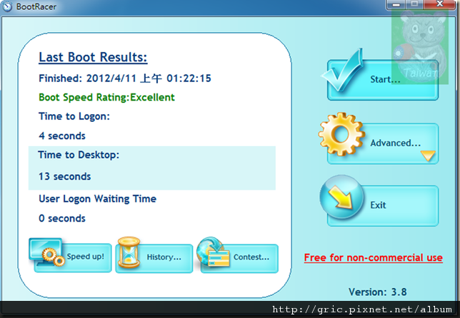460x318 pixels.
Task: Open the History... button text
Action: coord(164,257)
